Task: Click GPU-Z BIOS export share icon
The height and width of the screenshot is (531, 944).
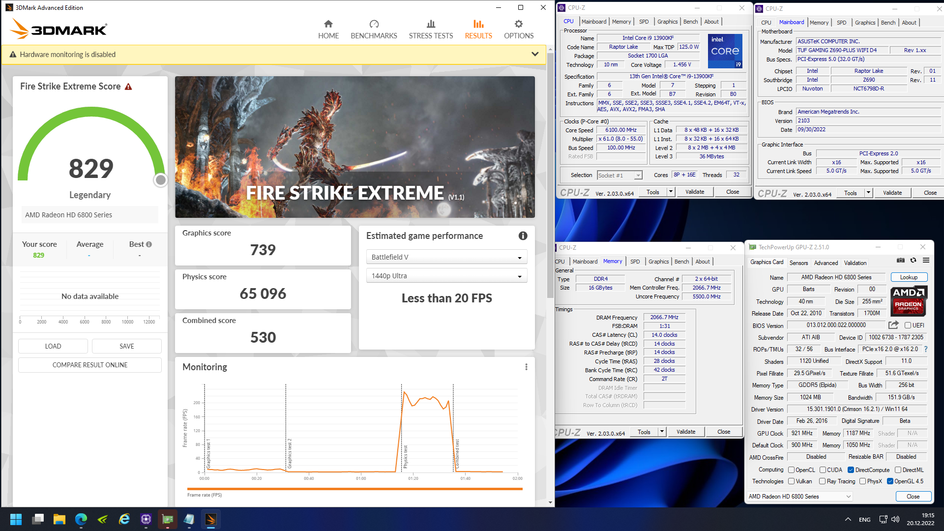Action: tap(893, 325)
